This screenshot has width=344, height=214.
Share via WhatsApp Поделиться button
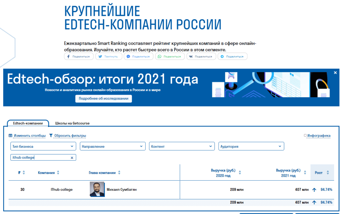(x=170, y=57)
